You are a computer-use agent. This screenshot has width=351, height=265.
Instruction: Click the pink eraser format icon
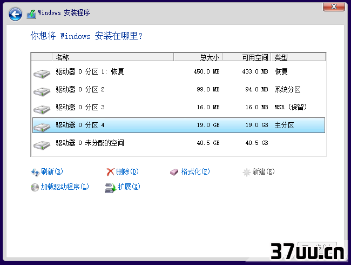[x=174, y=172]
